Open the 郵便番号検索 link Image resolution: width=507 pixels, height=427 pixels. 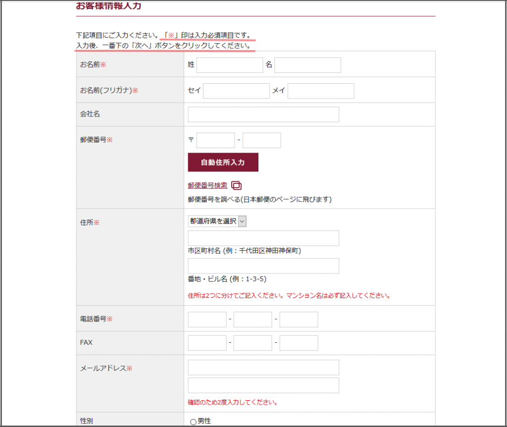[x=207, y=185]
